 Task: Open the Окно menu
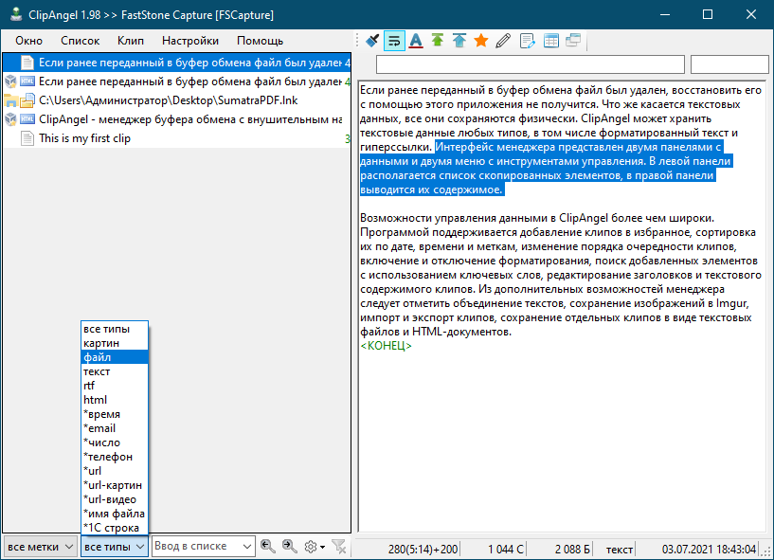pyautogui.click(x=28, y=41)
